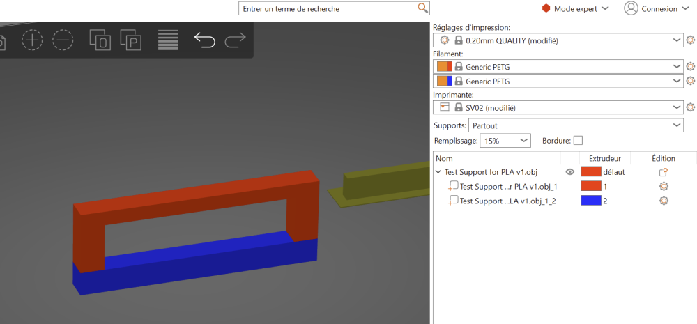Collapse the Test Support for PLA v1.obj tree
This screenshot has width=697, height=324.
pyautogui.click(x=438, y=172)
